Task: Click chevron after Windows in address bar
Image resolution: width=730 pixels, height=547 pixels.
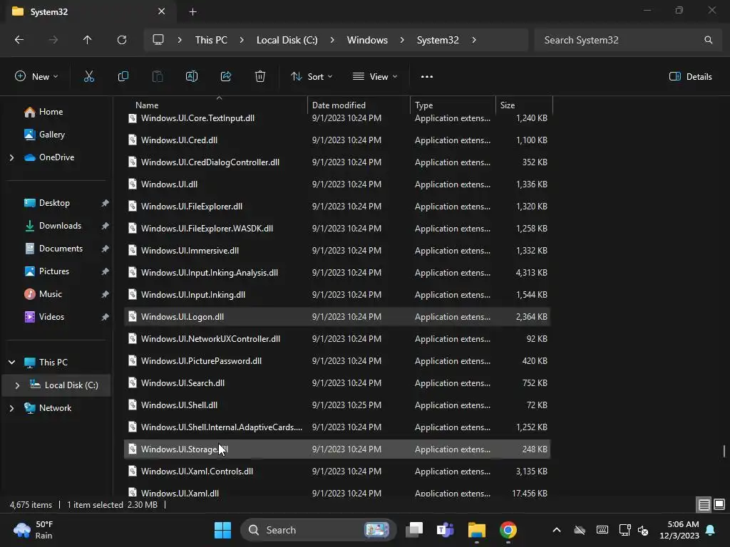Action: pyautogui.click(x=402, y=40)
